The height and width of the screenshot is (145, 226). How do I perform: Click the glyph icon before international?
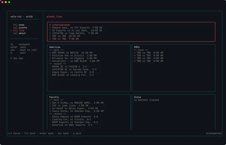click(50, 25)
